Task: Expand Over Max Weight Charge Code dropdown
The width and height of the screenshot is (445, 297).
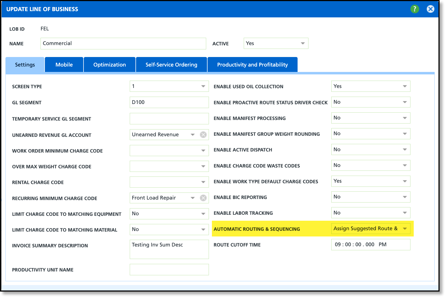Action: pos(169,166)
